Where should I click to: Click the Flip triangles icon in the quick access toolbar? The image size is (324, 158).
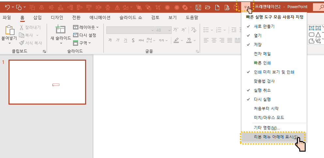click(x=117, y=7)
